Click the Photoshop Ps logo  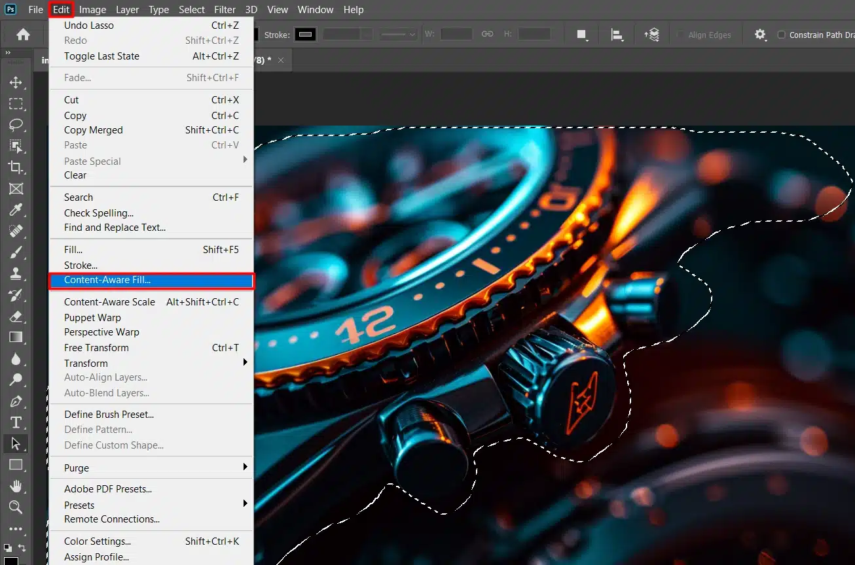coord(10,9)
